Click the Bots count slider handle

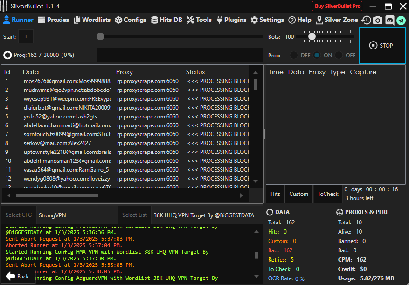(312, 36)
